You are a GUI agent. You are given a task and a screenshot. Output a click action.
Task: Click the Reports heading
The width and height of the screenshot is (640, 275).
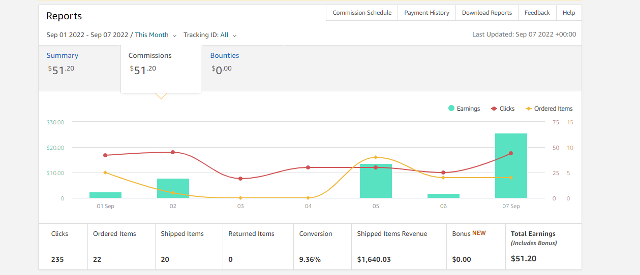(x=64, y=16)
